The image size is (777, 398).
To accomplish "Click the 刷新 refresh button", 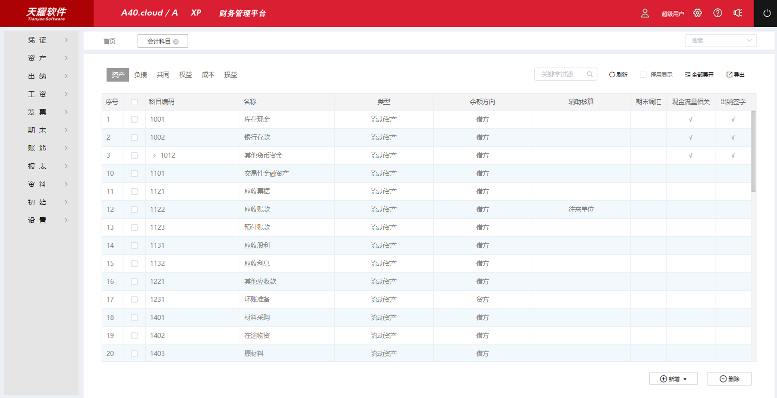I will point(618,75).
